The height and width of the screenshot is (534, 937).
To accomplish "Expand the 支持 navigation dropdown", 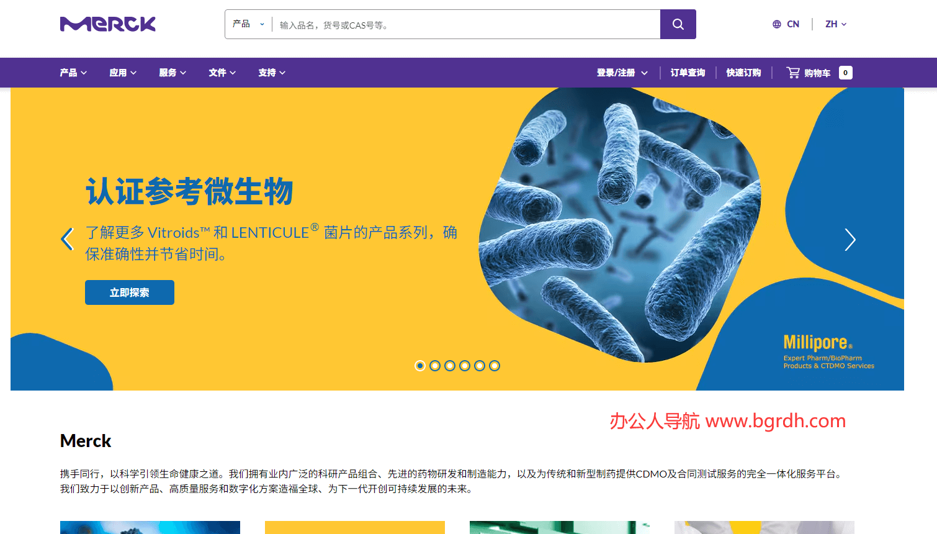I will 271,73.
